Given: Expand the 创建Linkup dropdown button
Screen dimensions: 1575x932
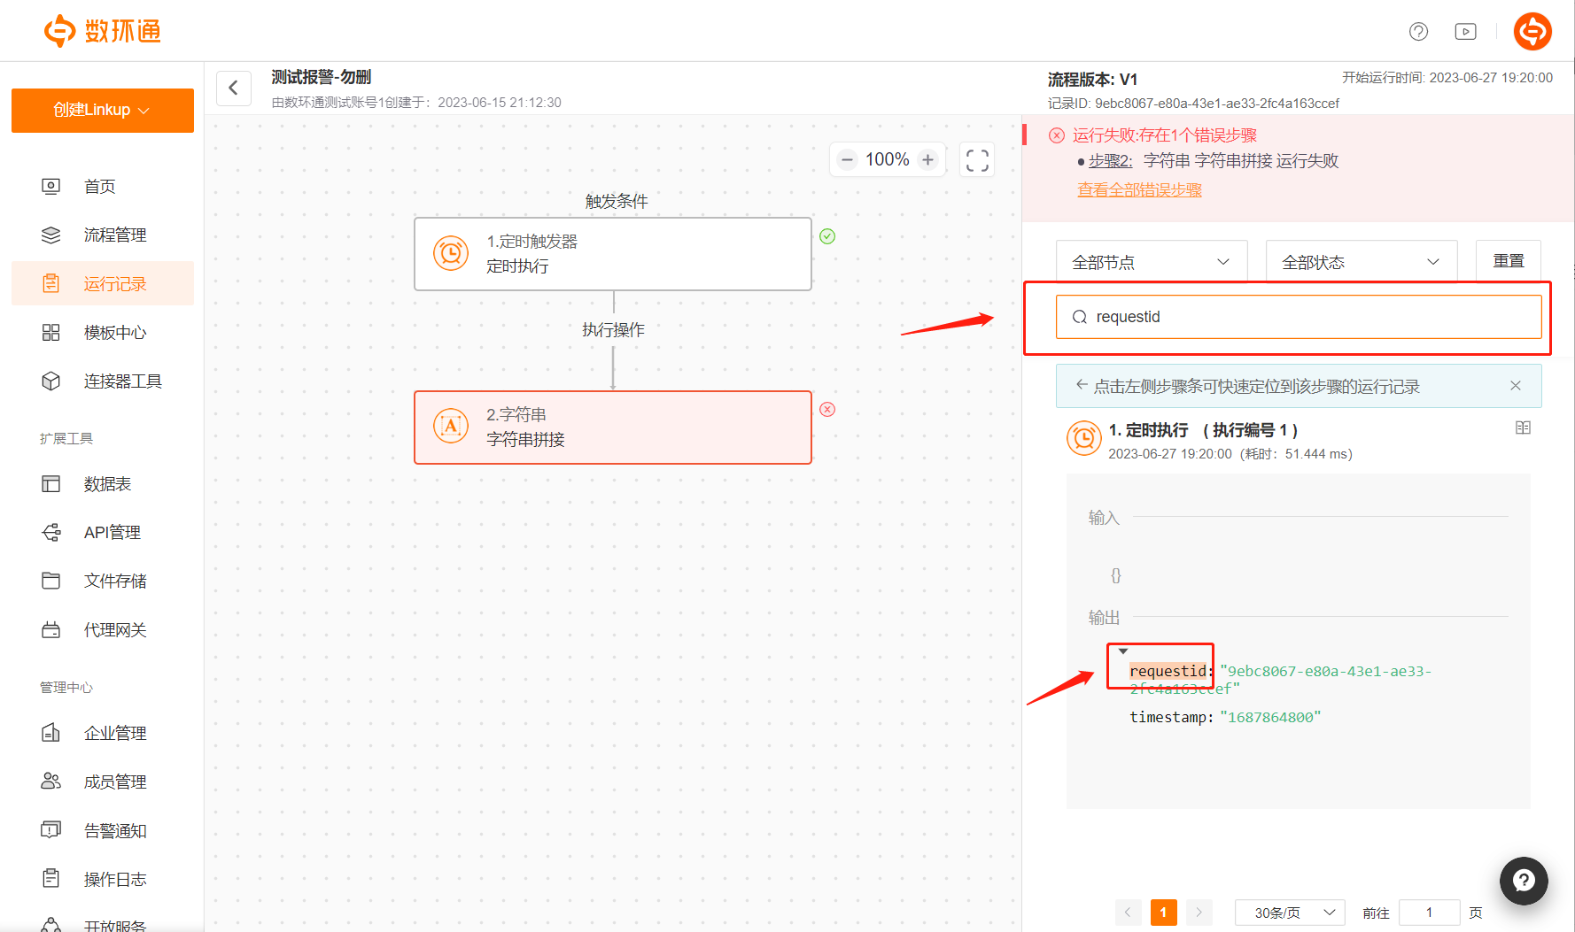Looking at the screenshot, I should [x=102, y=111].
